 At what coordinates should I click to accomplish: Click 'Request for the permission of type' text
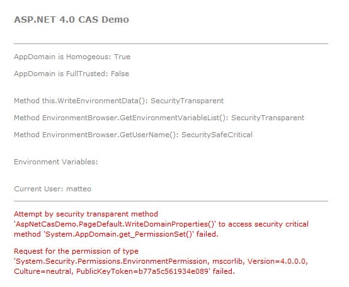coord(76,251)
